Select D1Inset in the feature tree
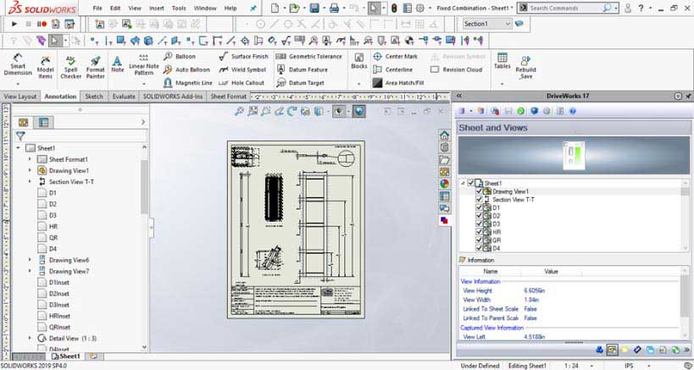The image size is (694, 370). point(58,283)
